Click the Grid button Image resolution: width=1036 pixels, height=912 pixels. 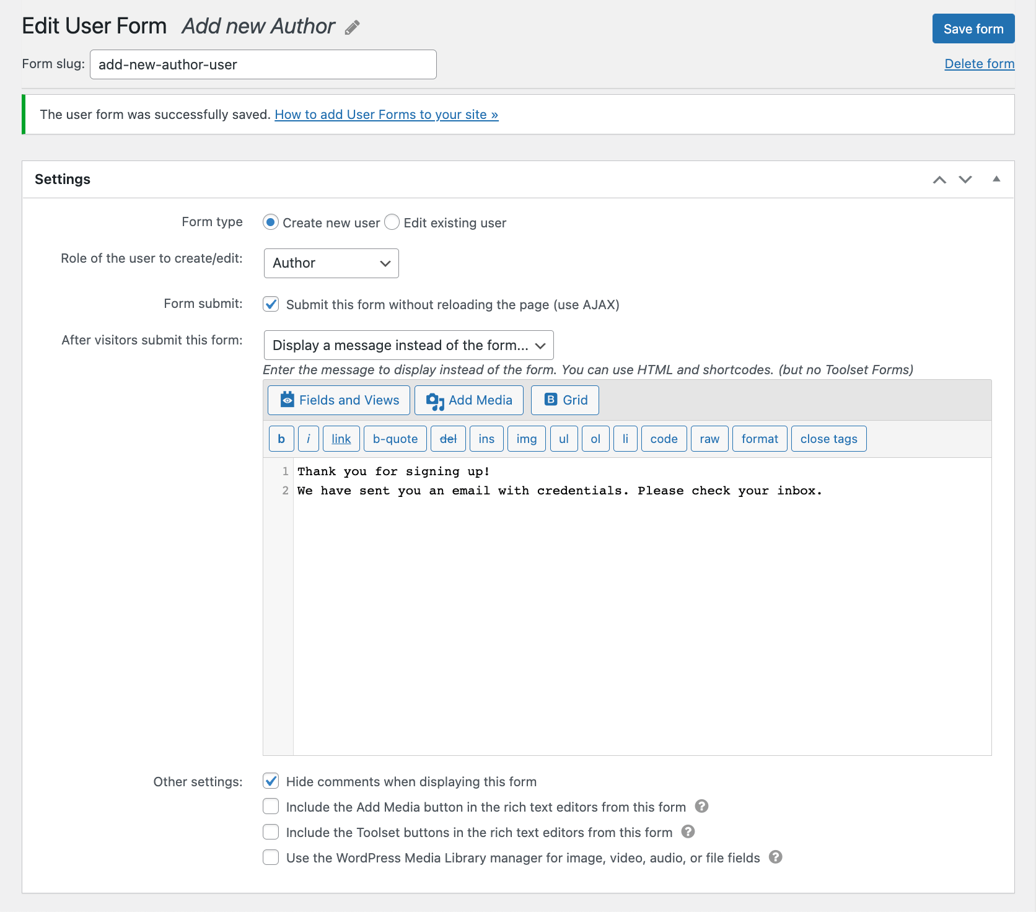(x=565, y=400)
